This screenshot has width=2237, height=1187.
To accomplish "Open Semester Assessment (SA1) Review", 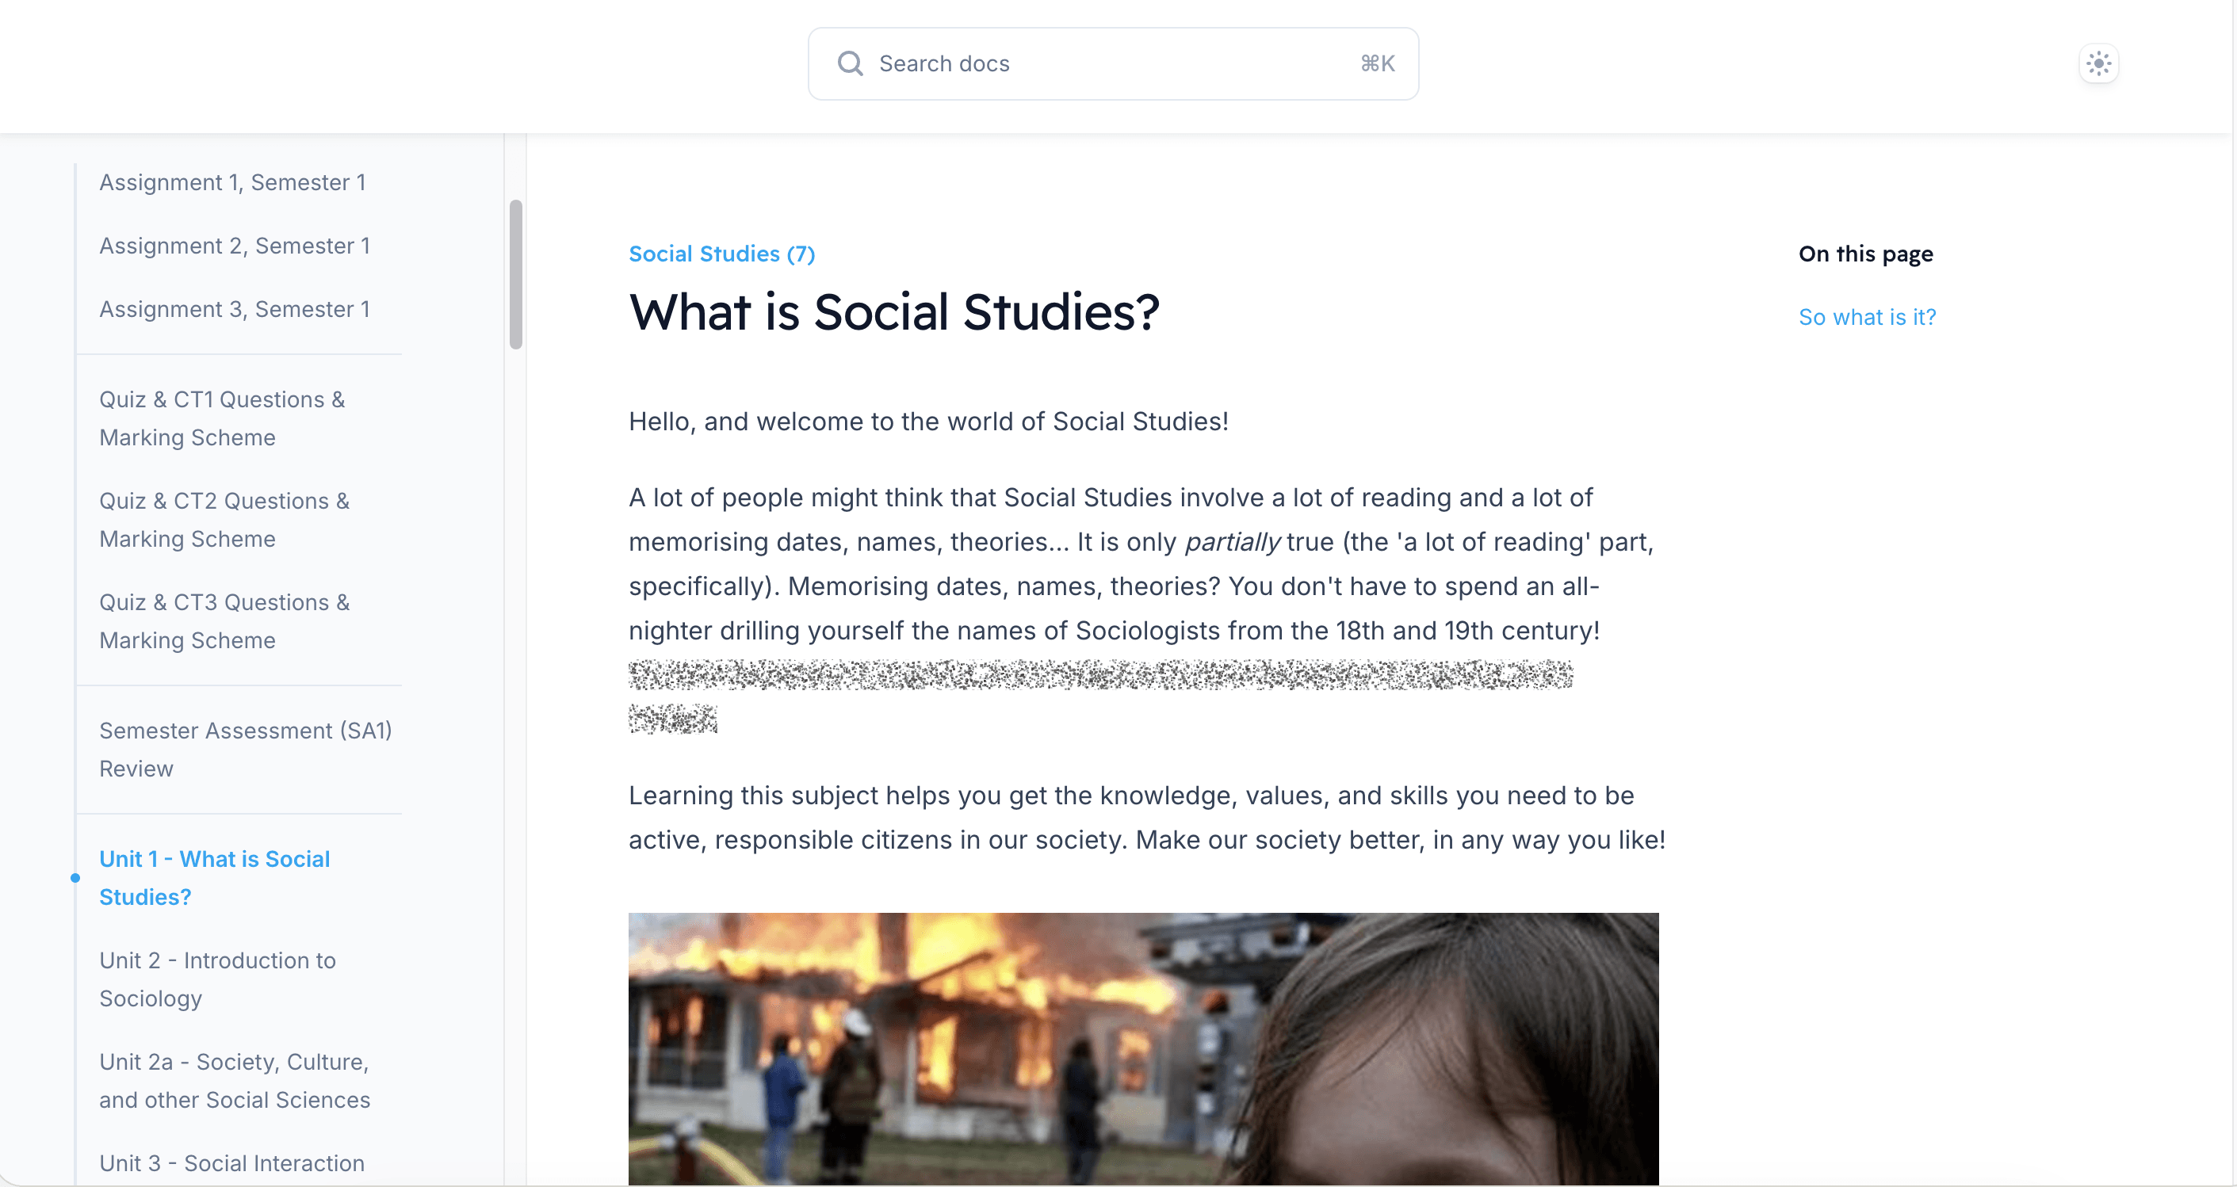I will [x=245, y=749].
